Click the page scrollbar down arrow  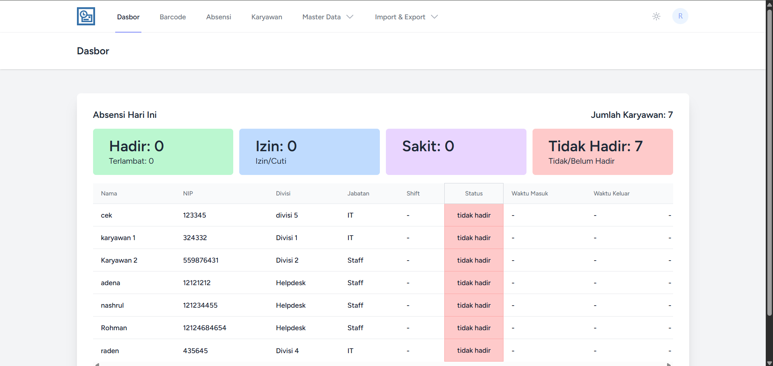click(x=769, y=363)
